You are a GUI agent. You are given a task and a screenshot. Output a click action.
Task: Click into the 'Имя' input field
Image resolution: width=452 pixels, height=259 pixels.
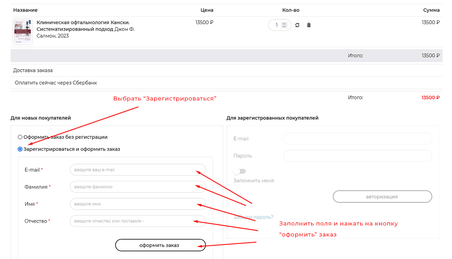(x=138, y=204)
